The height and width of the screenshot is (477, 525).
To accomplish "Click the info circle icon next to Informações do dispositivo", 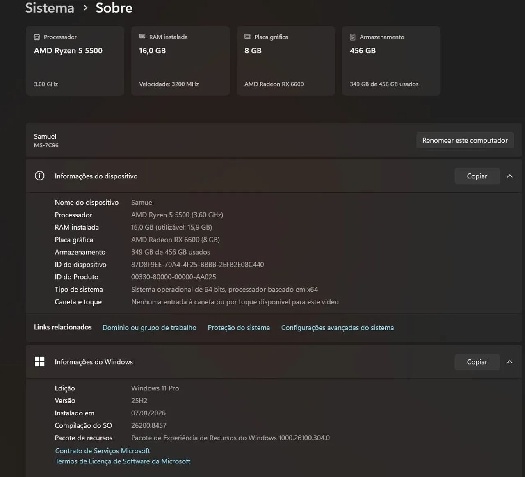I will [x=40, y=176].
